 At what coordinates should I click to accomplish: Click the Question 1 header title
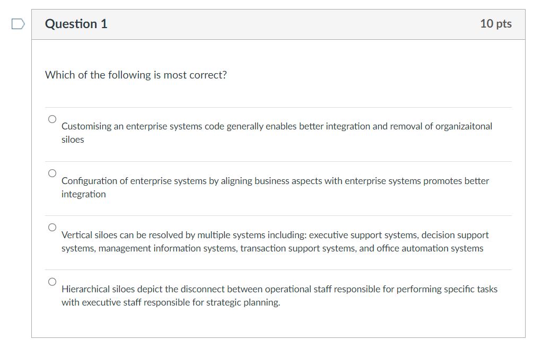[75, 23]
